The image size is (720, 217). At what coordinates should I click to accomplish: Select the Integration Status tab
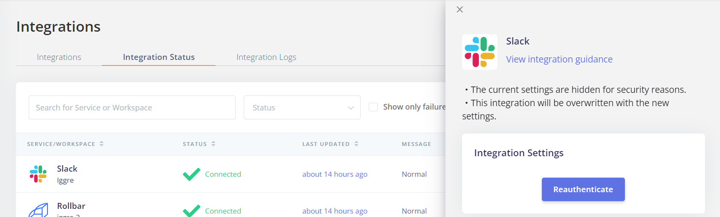coord(159,57)
